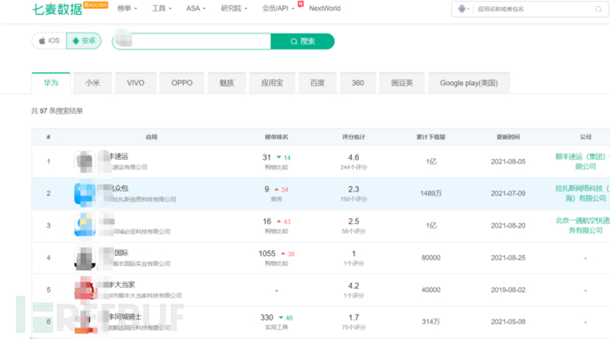Open NextWorld menu item
The width and height of the screenshot is (610, 339).
tap(324, 9)
